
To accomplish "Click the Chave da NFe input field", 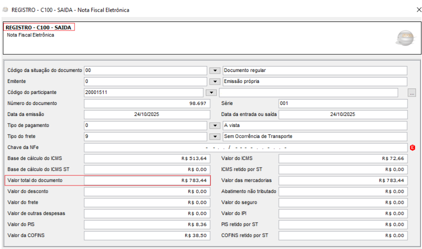I will 245,147.
